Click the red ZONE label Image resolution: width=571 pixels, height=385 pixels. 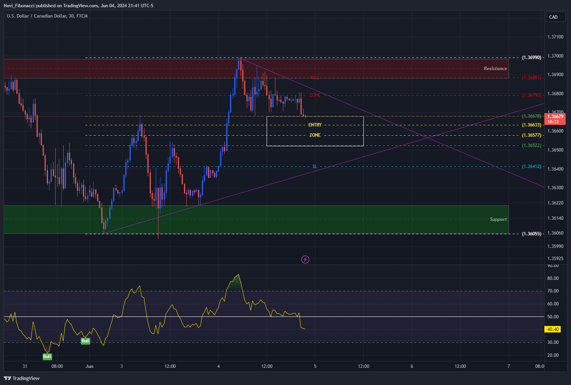point(315,95)
